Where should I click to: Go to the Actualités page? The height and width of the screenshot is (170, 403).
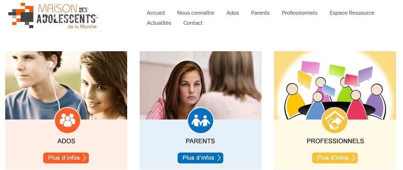(159, 23)
